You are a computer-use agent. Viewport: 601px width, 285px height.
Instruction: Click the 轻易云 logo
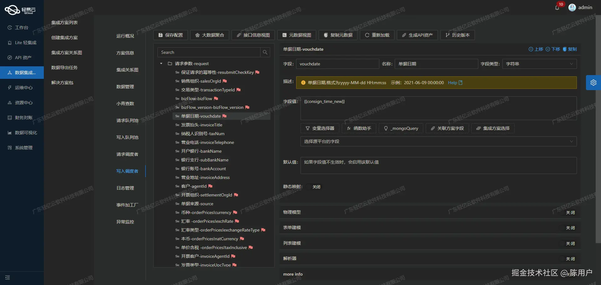pos(20,10)
